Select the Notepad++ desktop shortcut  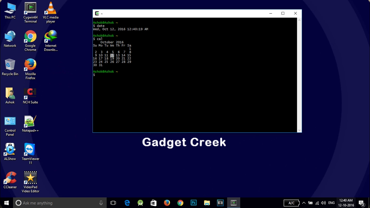tap(30, 124)
